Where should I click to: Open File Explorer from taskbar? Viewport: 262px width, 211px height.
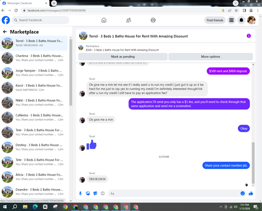click(25, 207)
